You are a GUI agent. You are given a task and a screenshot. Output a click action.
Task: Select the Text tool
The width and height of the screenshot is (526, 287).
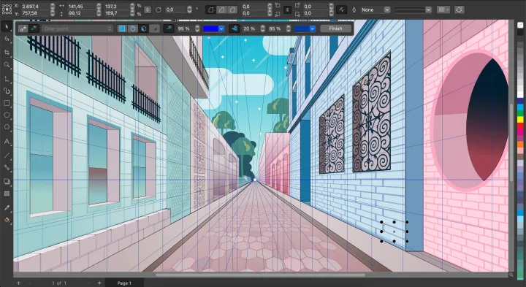pyautogui.click(x=7, y=142)
